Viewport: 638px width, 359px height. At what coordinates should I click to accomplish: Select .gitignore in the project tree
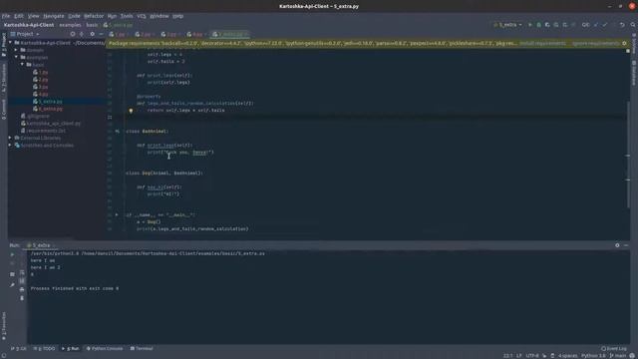click(36, 116)
